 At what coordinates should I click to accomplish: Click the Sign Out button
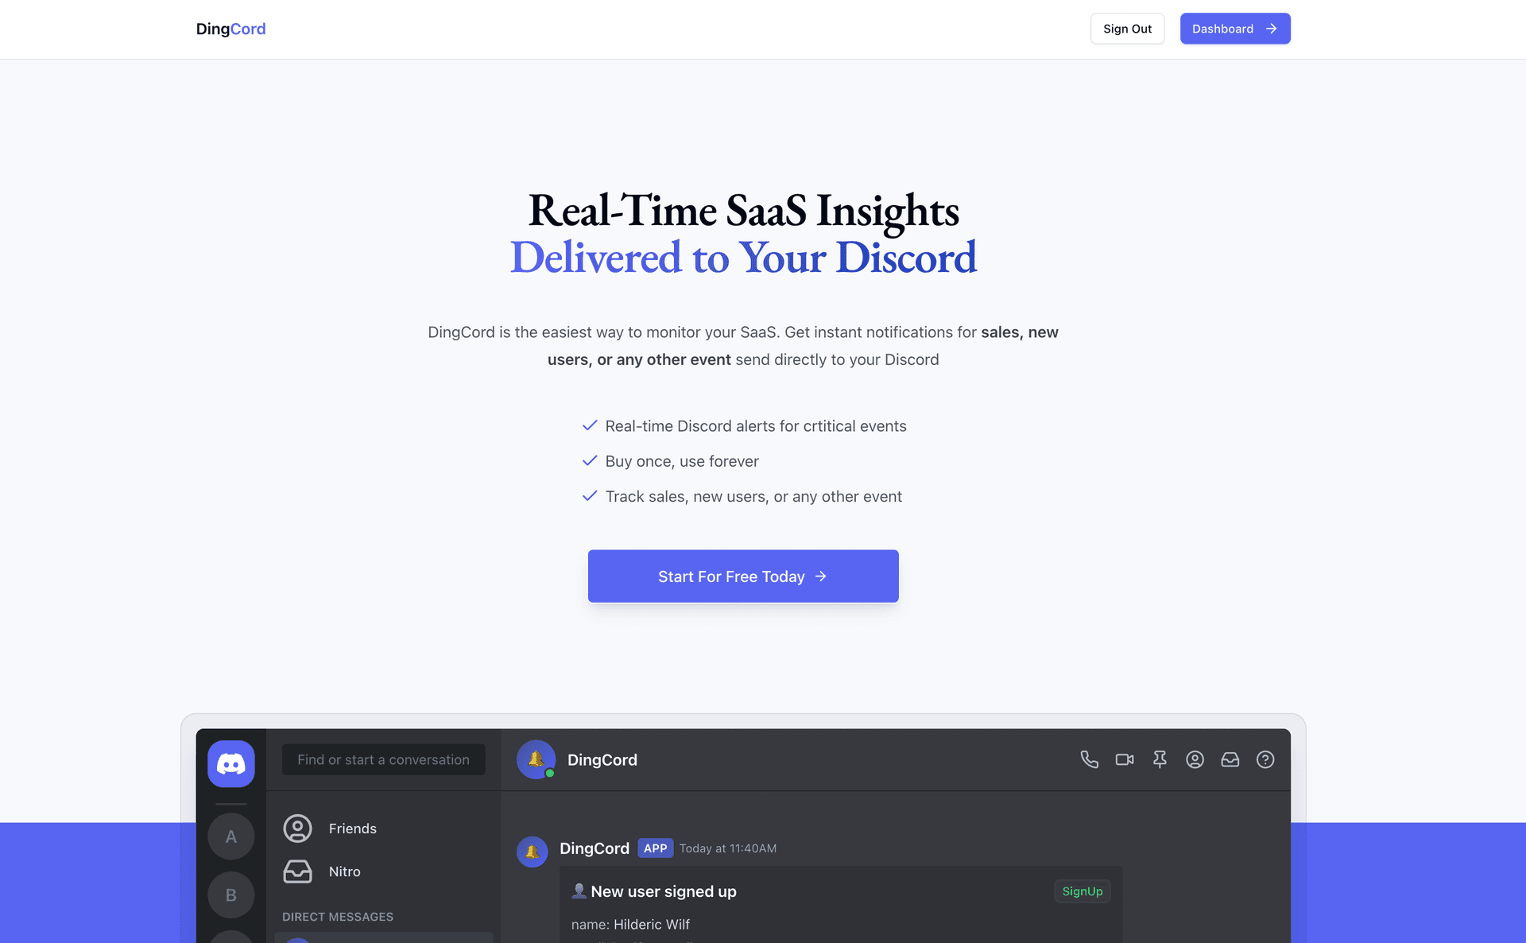1127,29
